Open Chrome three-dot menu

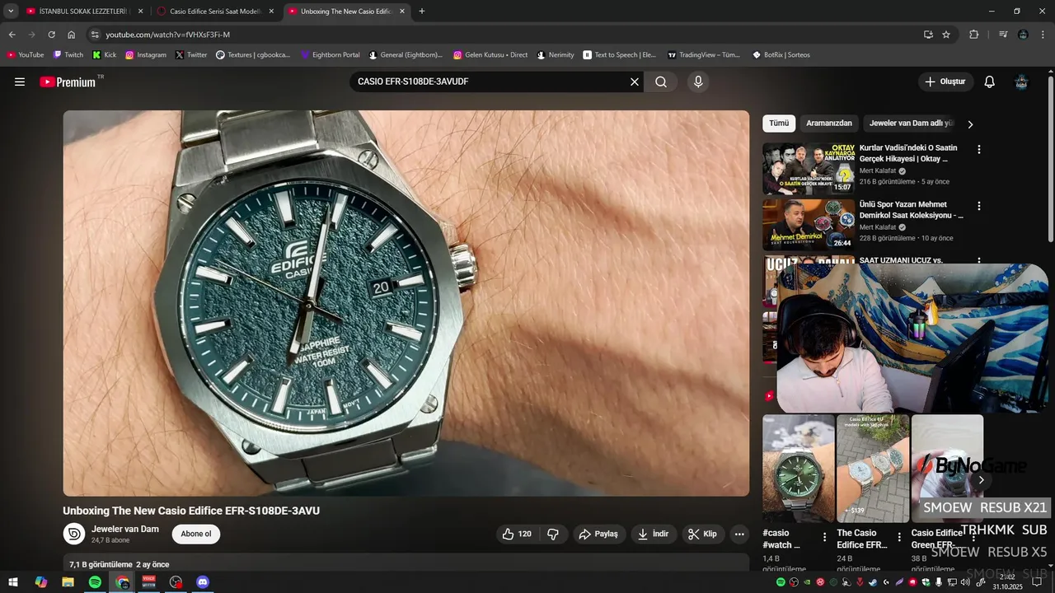pos(1043,35)
